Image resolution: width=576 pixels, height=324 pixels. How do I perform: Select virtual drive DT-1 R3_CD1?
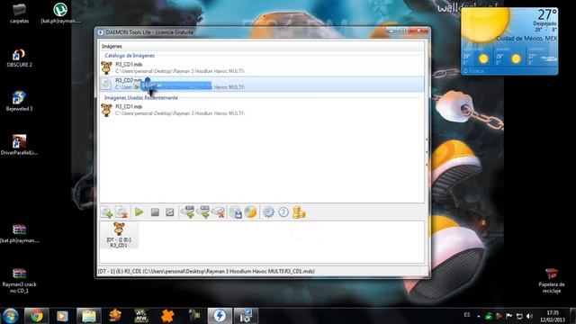pos(119,235)
